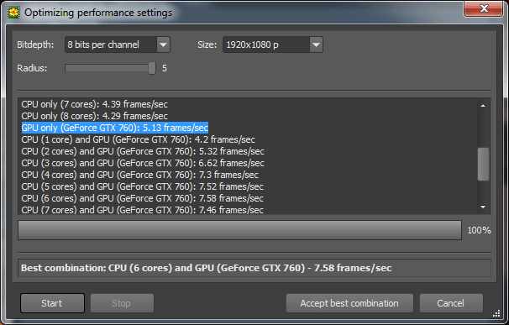This screenshot has width=509, height=325.
Task: Click the results list scroll down arrow
Action: 483,207
